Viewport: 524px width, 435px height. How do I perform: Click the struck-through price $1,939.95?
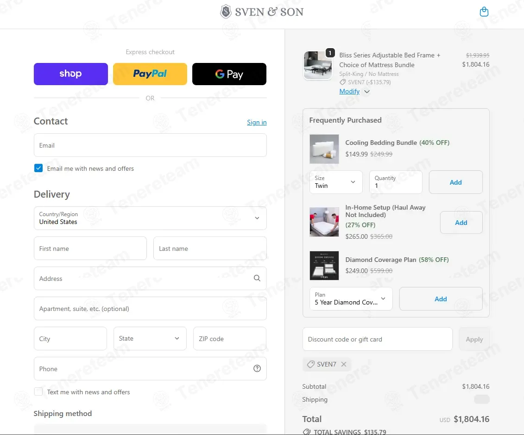click(478, 55)
